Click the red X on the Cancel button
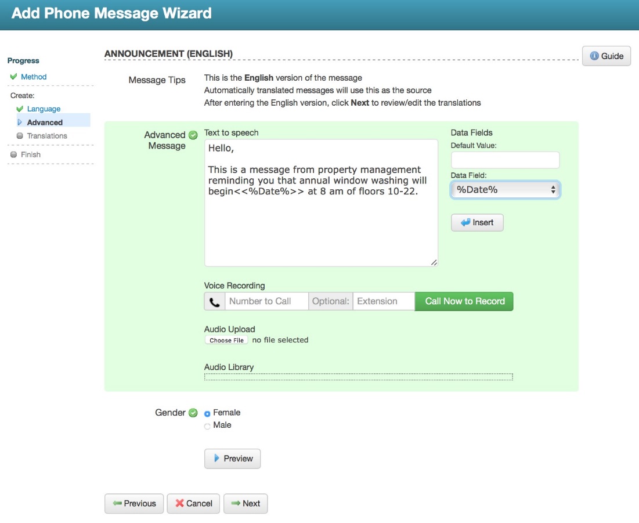 (179, 503)
